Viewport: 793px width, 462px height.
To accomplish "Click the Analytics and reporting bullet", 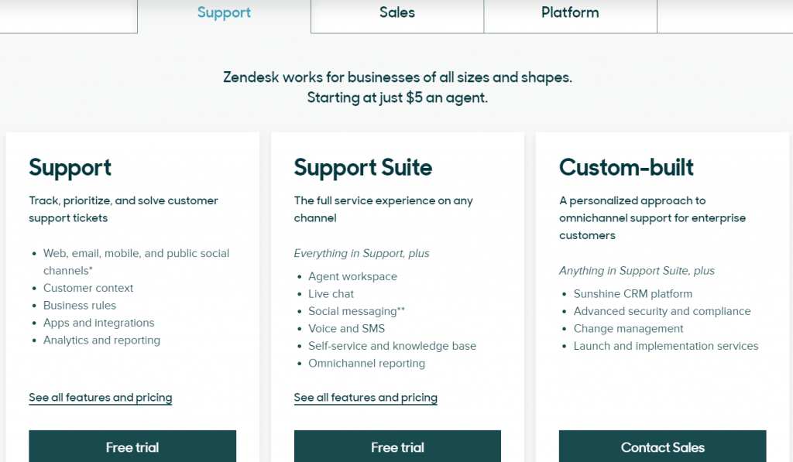I will click(101, 341).
